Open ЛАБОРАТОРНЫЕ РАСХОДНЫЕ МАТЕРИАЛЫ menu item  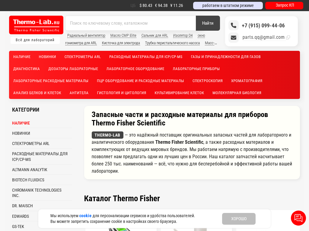51,81
